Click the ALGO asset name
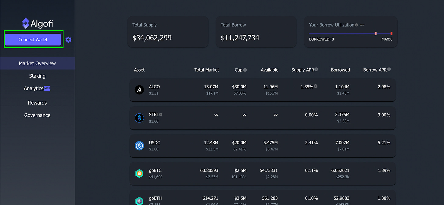Image resolution: width=444 pixels, height=205 pixels. (x=154, y=87)
